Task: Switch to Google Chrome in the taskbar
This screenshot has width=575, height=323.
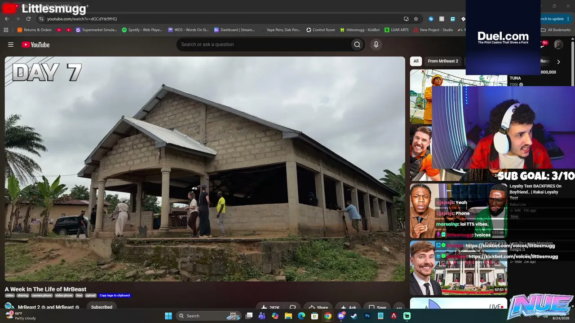Action: coord(328,316)
